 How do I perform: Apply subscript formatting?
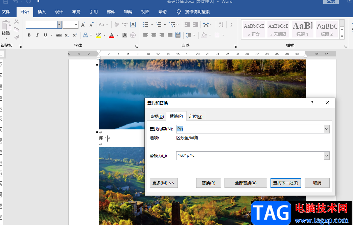coord(67,35)
